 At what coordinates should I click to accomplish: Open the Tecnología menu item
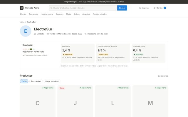point(33,14)
